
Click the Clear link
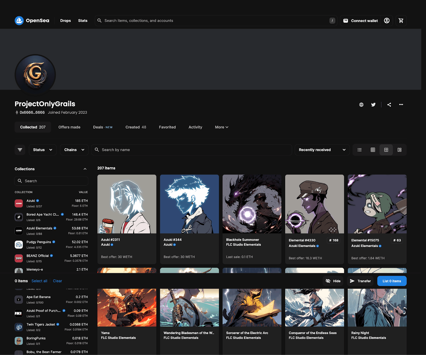pos(58,281)
